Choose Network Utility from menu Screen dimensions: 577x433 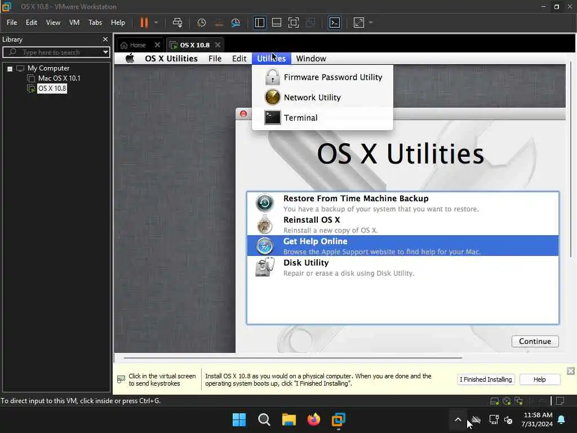[323, 97]
